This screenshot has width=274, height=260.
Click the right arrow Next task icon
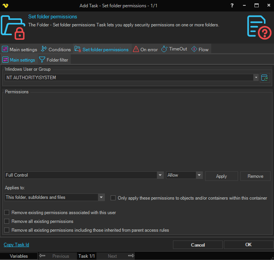pyautogui.click(x=131, y=256)
